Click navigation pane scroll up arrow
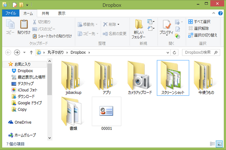The image size is (226, 150). pyautogui.click(x=49, y=61)
